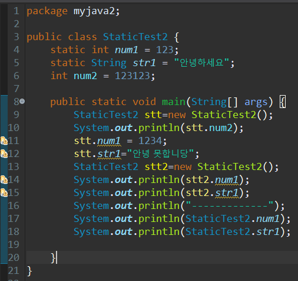The image size is (298, 281).
Task: Click the num2 field name on line 6
Action: tap(85, 76)
